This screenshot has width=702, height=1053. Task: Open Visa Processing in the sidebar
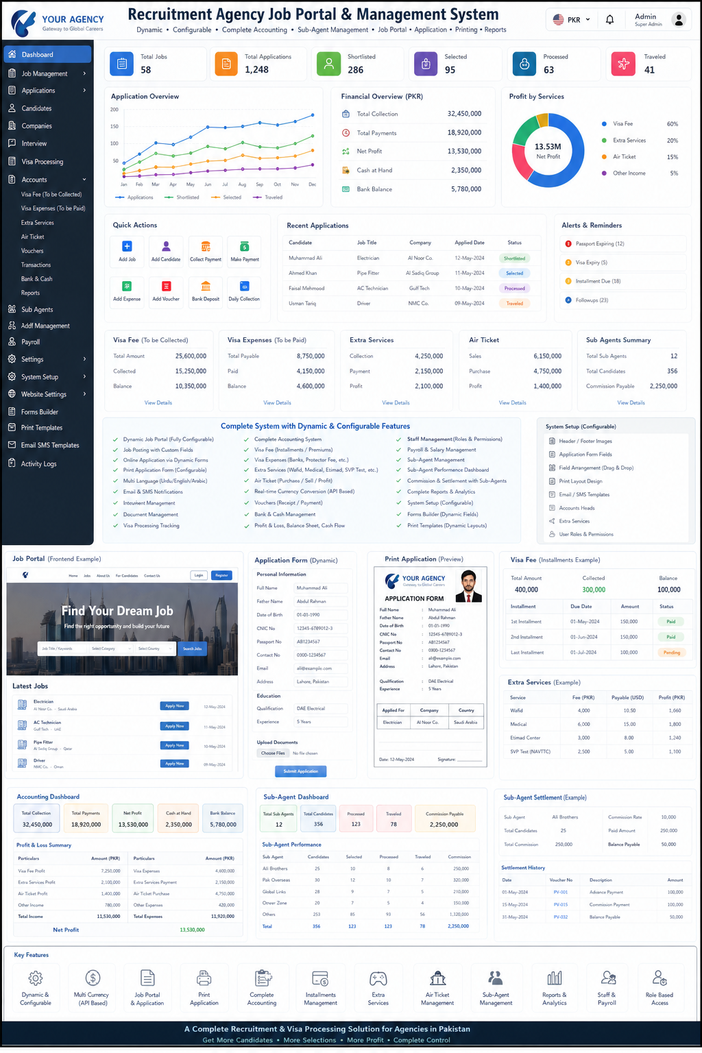point(42,162)
